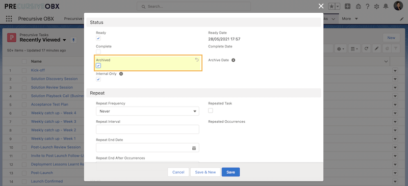408x186 pixels.
Task: Open the More navigation menu
Action: click(350, 19)
